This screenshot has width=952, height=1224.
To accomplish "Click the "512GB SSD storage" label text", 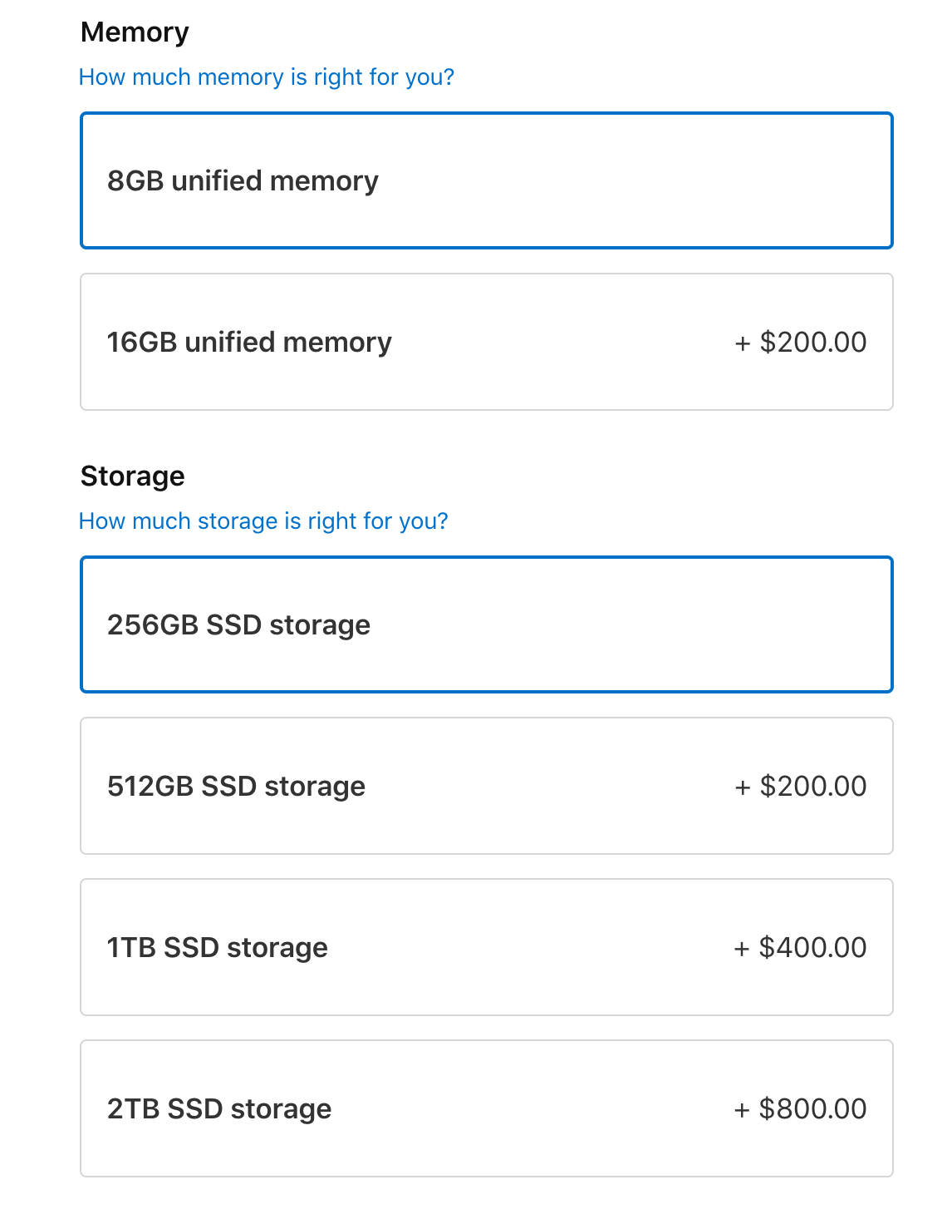I will point(236,786).
